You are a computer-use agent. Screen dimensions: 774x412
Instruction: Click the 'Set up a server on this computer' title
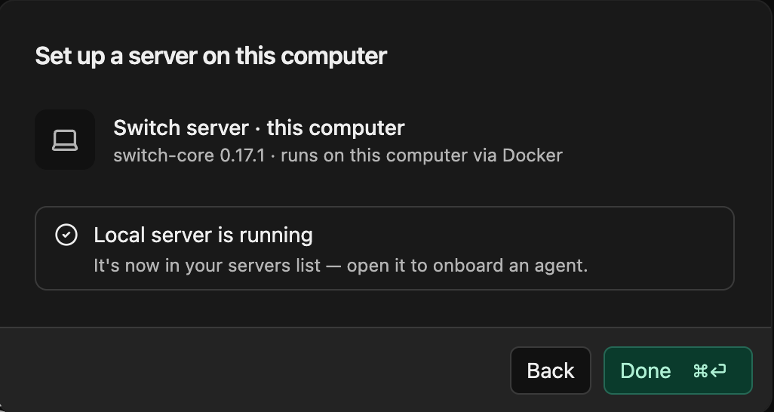point(210,56)
